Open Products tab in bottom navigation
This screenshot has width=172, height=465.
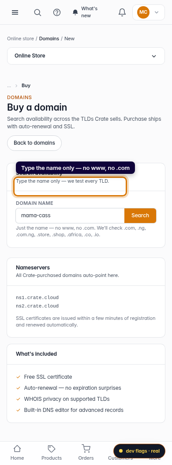pyautogui.click(x=52, y=453)
